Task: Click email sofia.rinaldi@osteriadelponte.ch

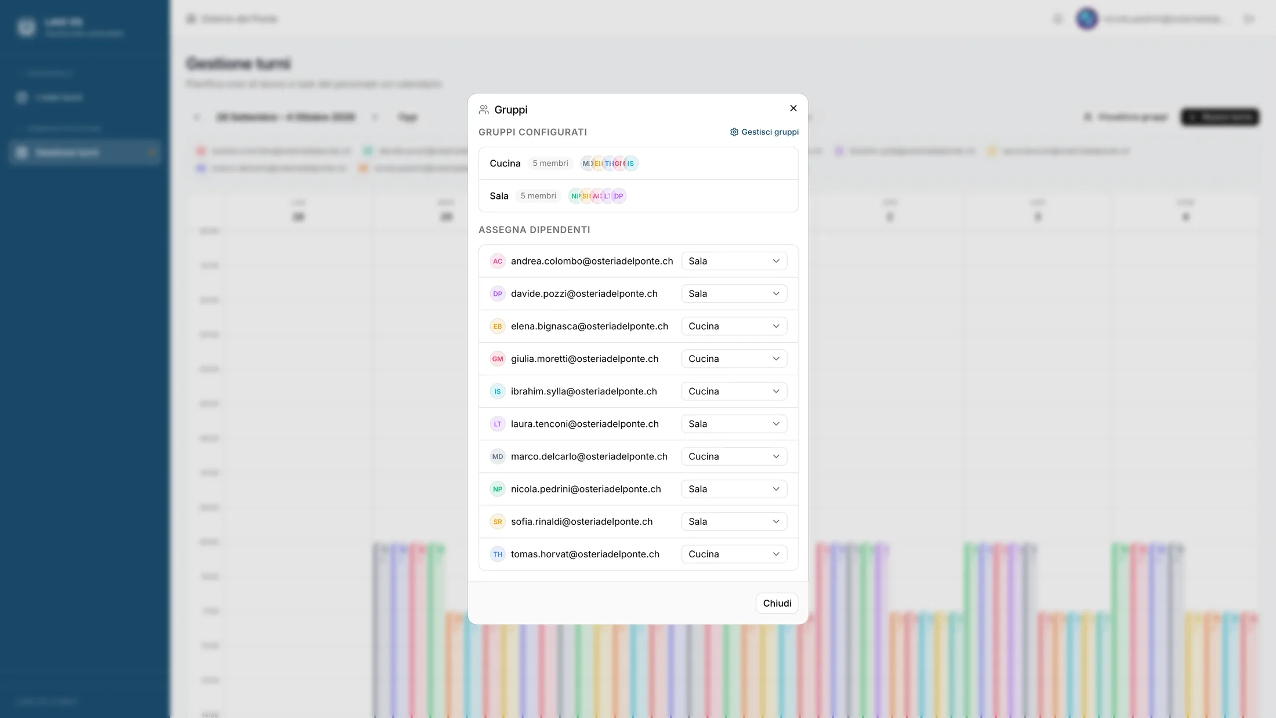Action: point(582,521)
